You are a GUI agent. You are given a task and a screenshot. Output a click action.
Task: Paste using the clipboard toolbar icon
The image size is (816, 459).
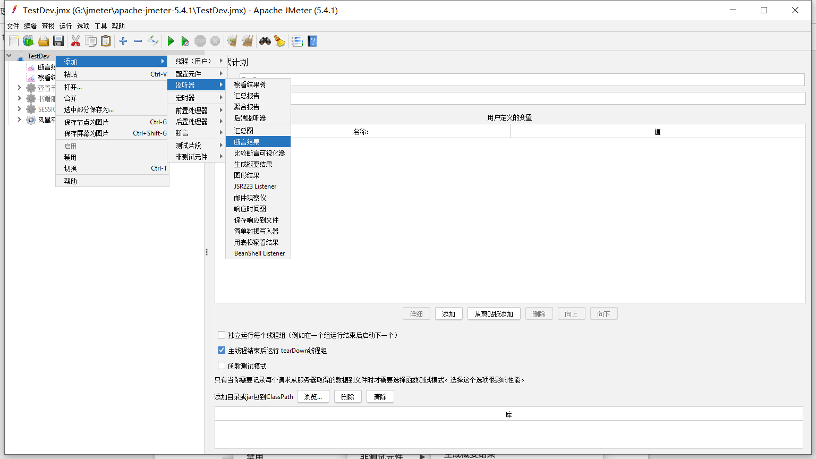pyautogui.click(x=106, y=41)
